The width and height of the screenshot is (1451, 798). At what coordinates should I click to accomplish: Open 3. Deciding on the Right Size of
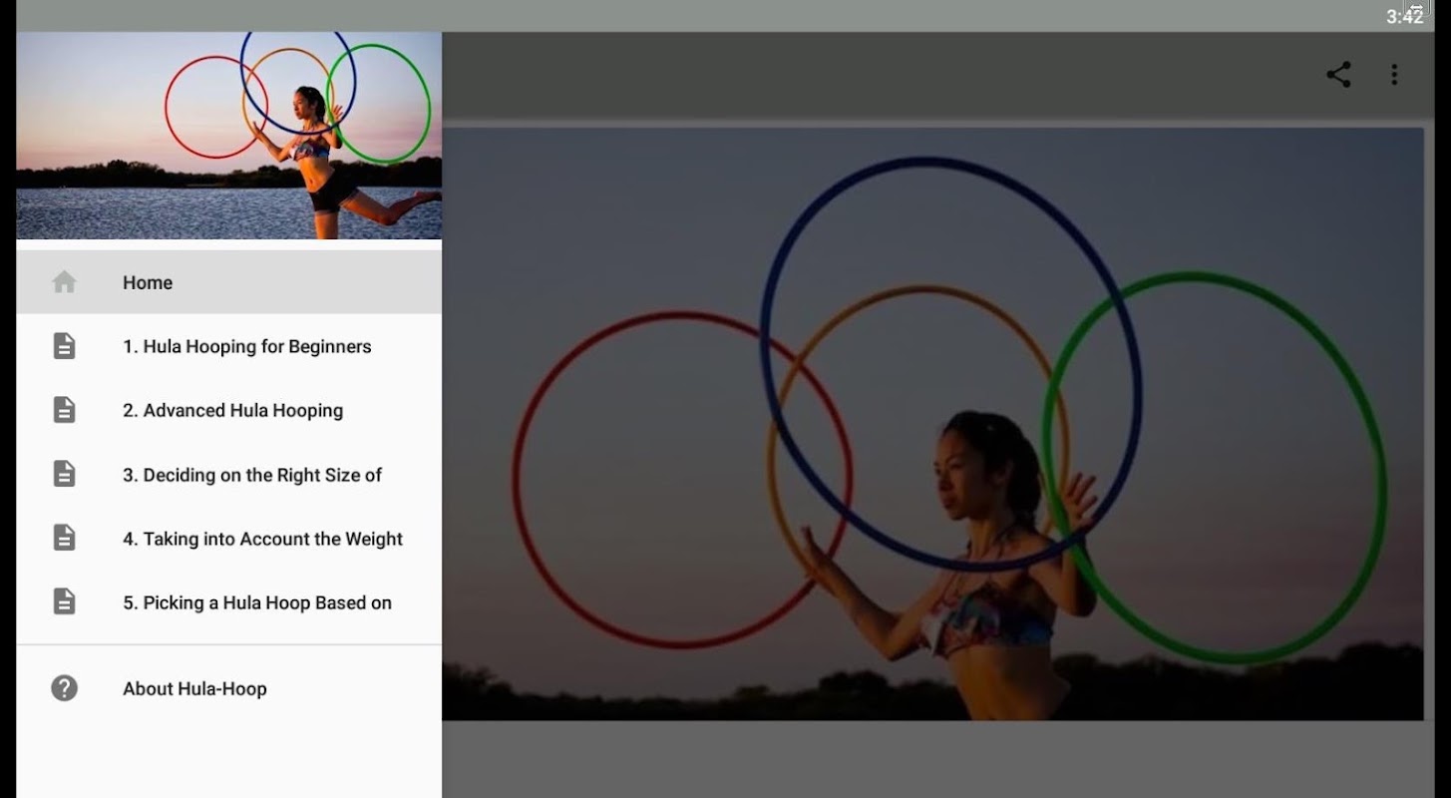[229, 474]
